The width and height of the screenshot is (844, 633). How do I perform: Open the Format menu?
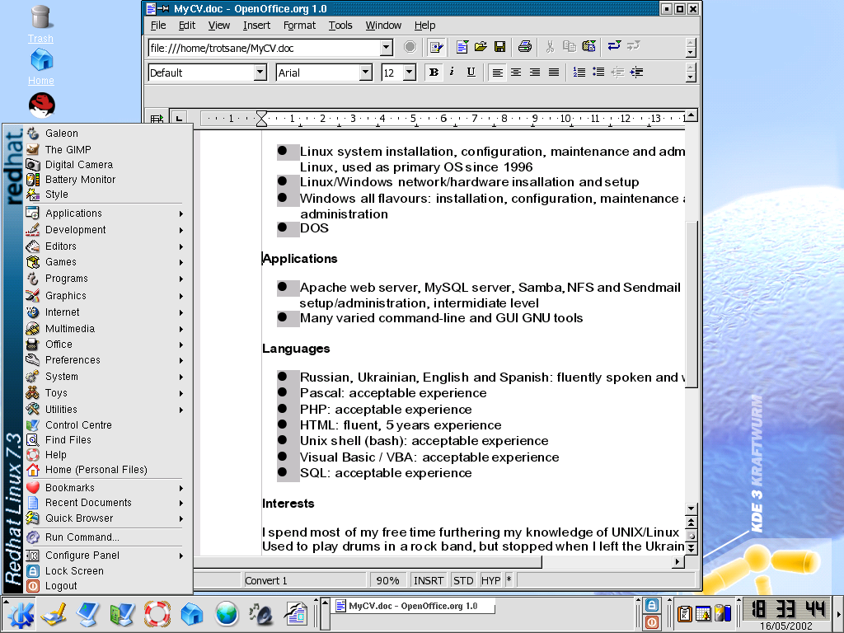tap(300, 26)
